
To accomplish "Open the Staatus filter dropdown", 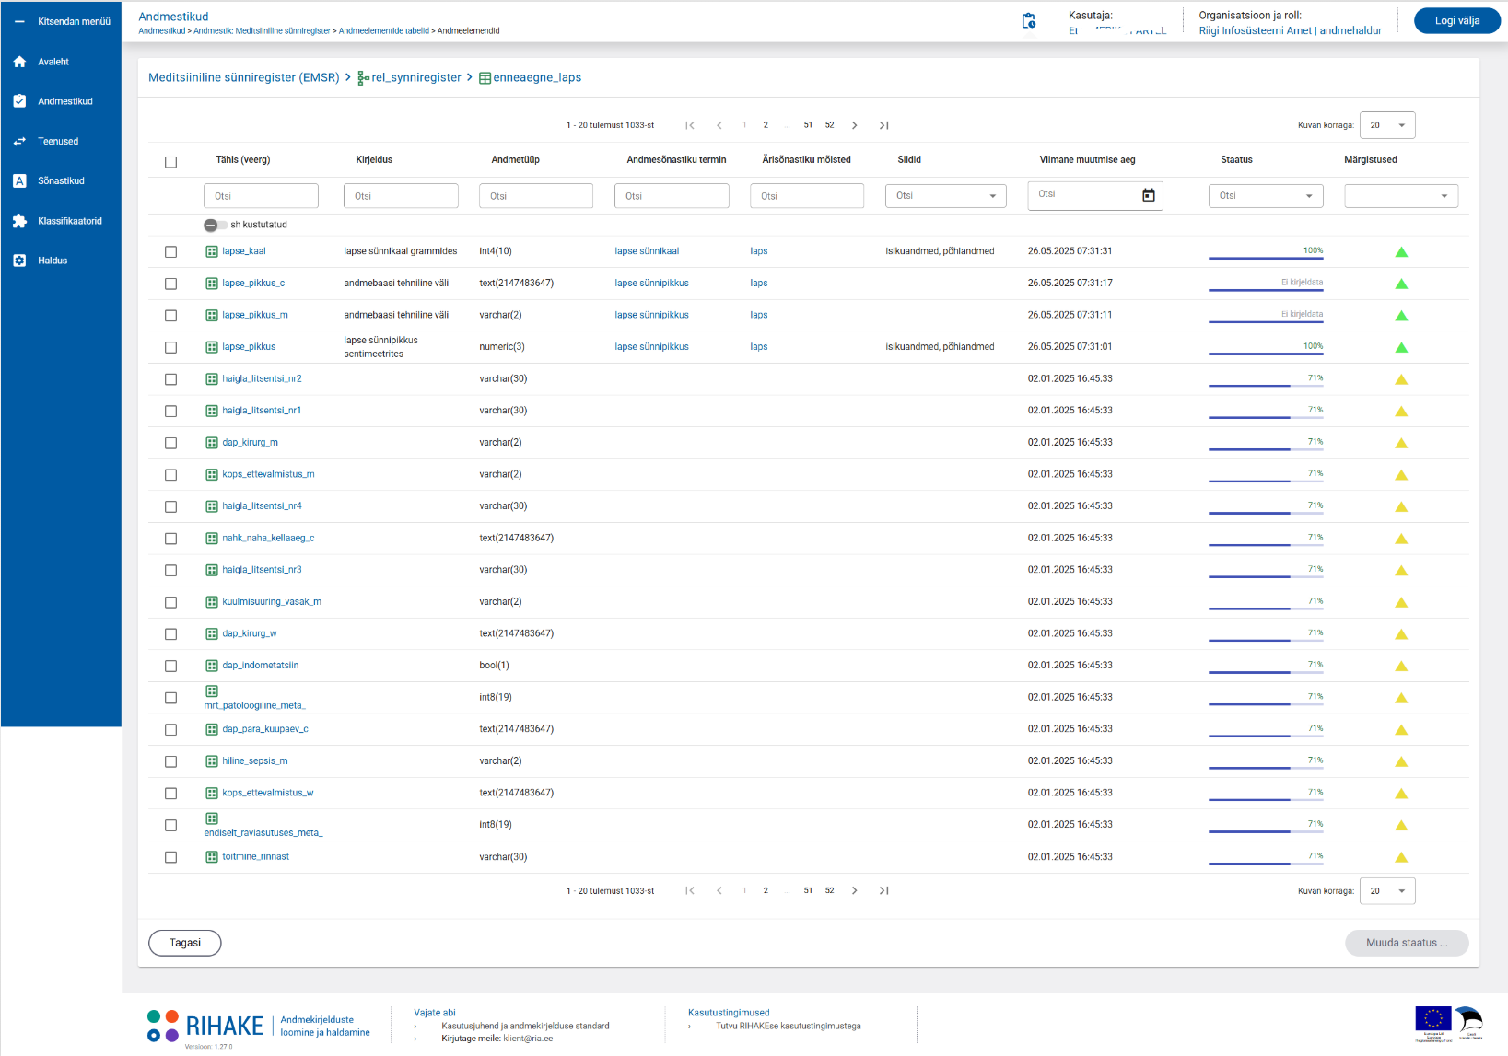I will [1265, 196].
